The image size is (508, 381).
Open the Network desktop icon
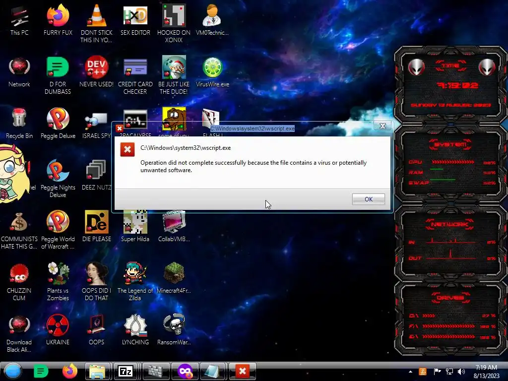19,72
